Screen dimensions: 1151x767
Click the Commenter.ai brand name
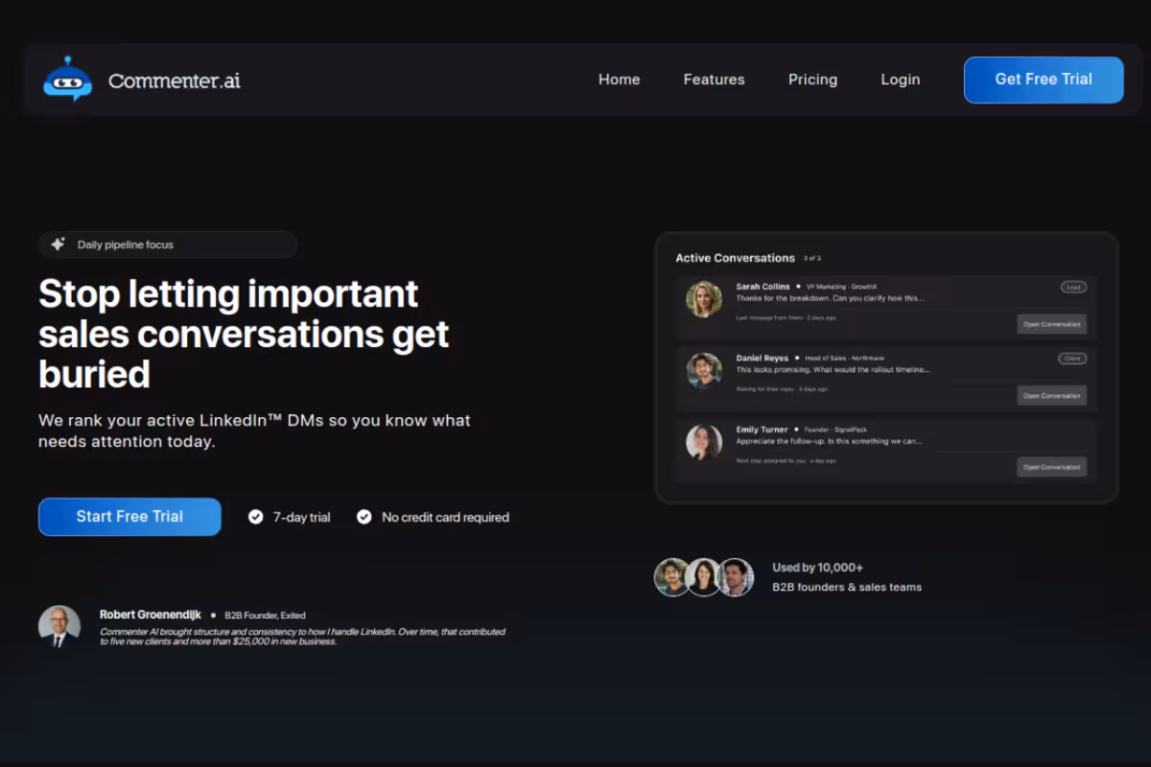175,81
